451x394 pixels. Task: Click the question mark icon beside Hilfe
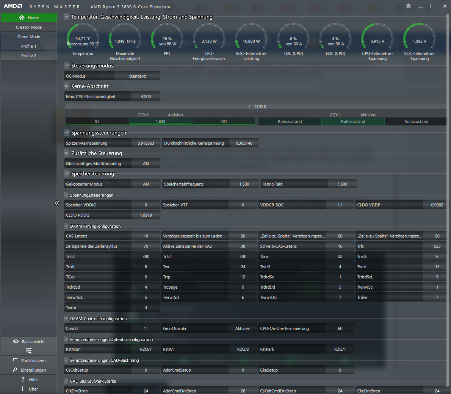(x=23, y=379)
